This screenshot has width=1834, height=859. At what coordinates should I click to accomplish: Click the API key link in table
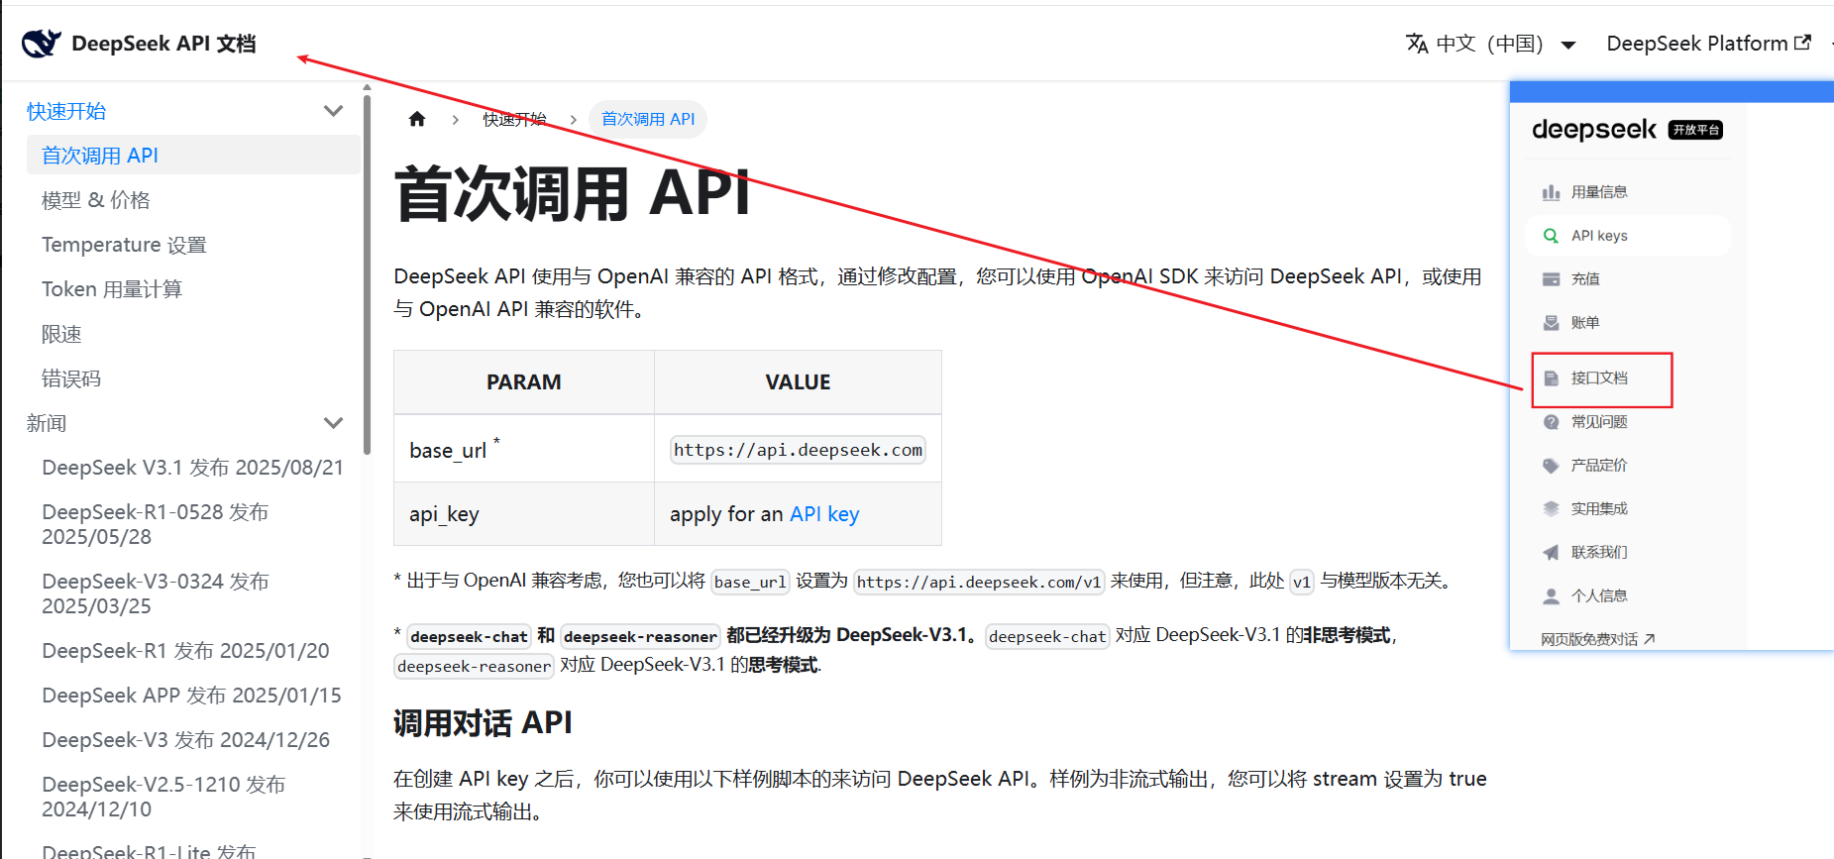[x=824, y=514]
